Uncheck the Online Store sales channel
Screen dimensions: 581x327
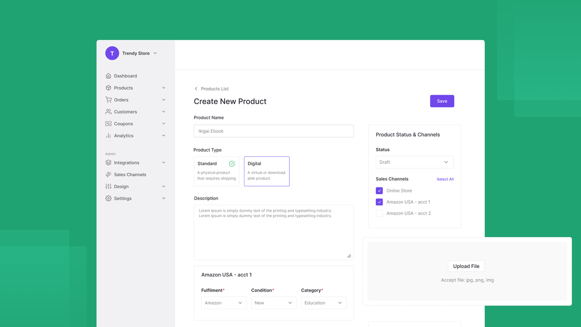[379, 190]
